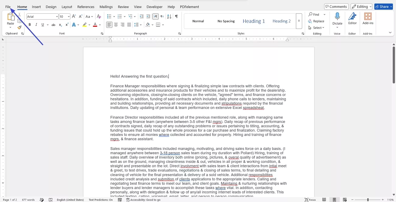The width and height of the screenshot is (396, 202).
Task: Open the bullet list options arrow
Action: click(x=114, y=16)
